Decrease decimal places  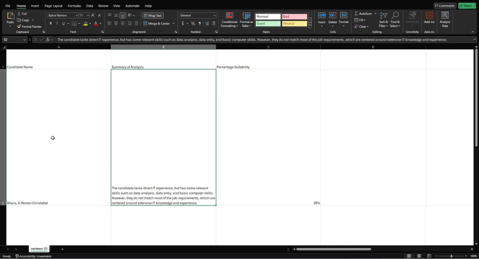[213, 23]
